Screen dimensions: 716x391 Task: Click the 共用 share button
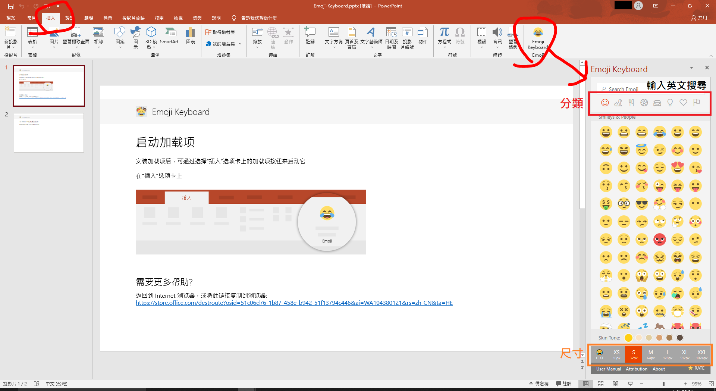(699, 18)
